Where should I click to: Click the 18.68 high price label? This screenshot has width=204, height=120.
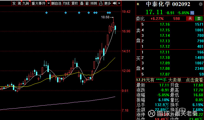(105, 17)
